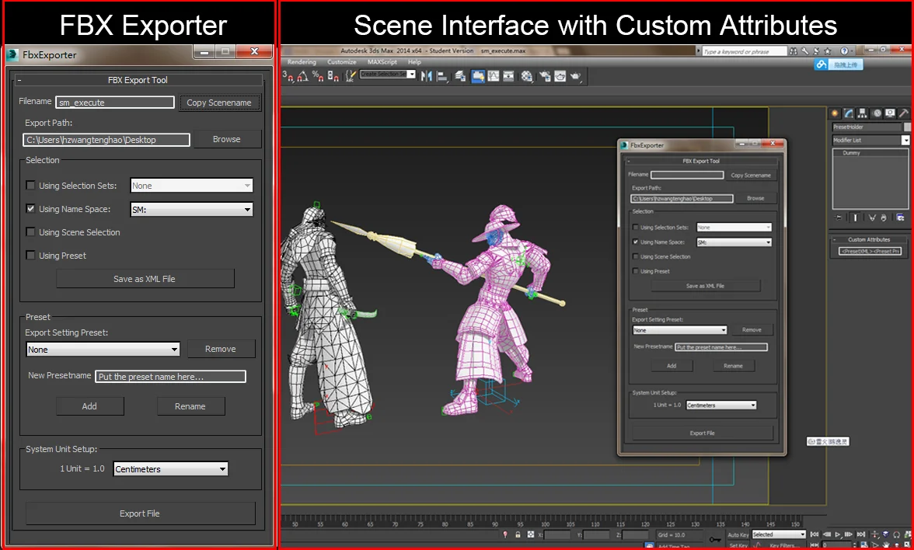Click PresetHolder object color swatch
Image resolution: width=914 pixels, height=550 pixels.
[x=907, y=127]
